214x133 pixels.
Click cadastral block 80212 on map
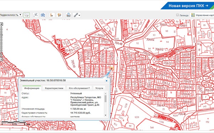pos(10,104)
